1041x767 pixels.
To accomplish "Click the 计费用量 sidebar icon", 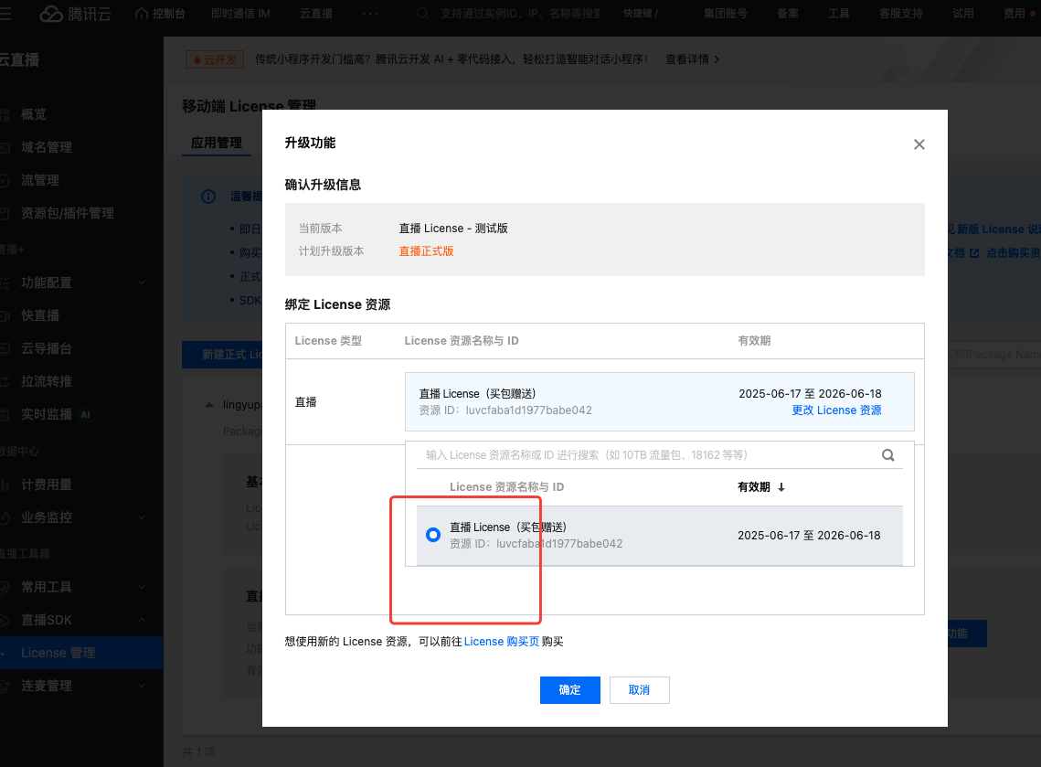I will click(x=6, y=485).
